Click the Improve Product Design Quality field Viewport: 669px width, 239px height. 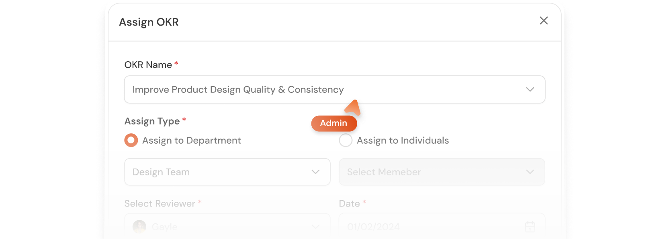281,89
